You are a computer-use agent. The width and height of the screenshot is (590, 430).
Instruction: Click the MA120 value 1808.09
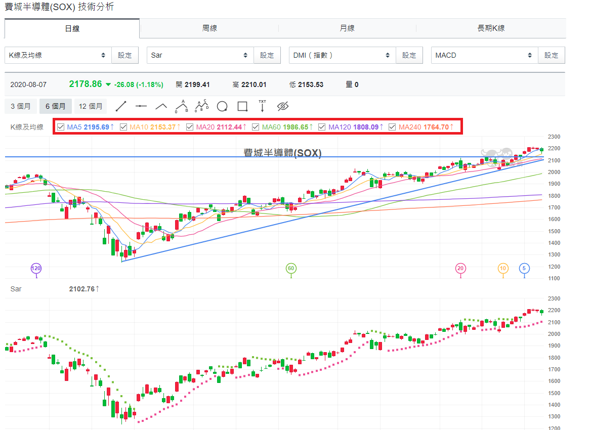pyautogui.click(x=366, y=127)
